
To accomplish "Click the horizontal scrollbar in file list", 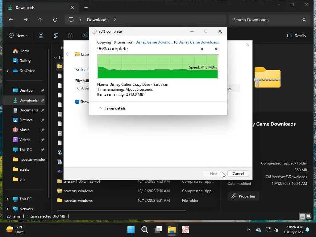I will [122, 210].
